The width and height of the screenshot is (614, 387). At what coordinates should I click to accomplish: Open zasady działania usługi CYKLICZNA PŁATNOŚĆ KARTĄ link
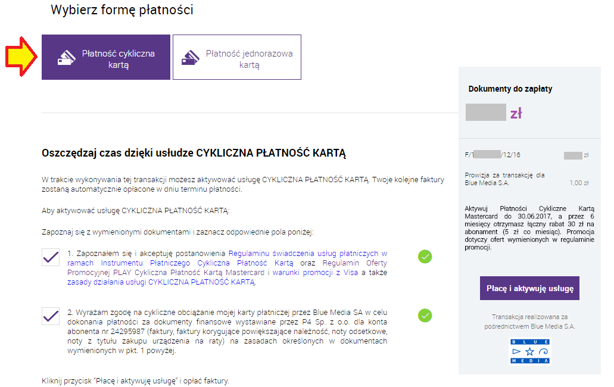click(161, 282)
